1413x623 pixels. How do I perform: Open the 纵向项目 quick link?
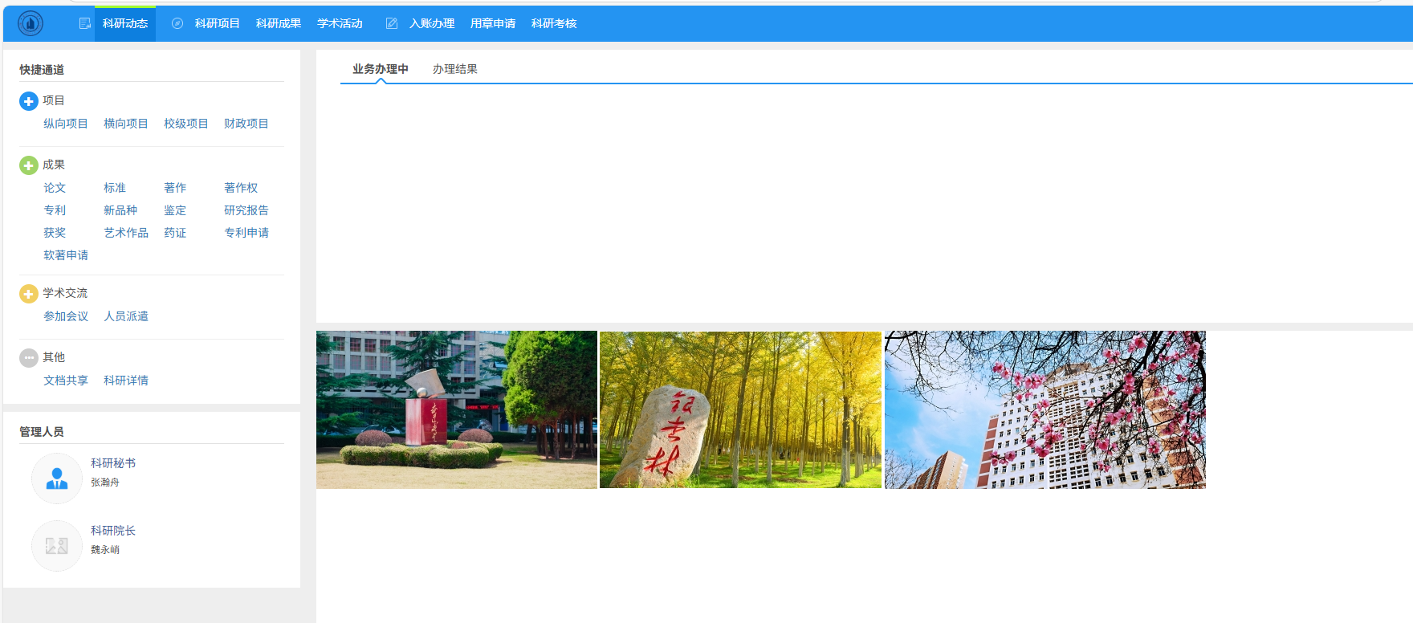[66, 124]
